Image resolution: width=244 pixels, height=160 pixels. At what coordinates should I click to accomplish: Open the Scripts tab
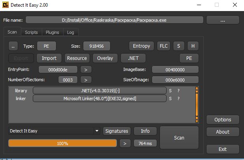click(31, 32)
